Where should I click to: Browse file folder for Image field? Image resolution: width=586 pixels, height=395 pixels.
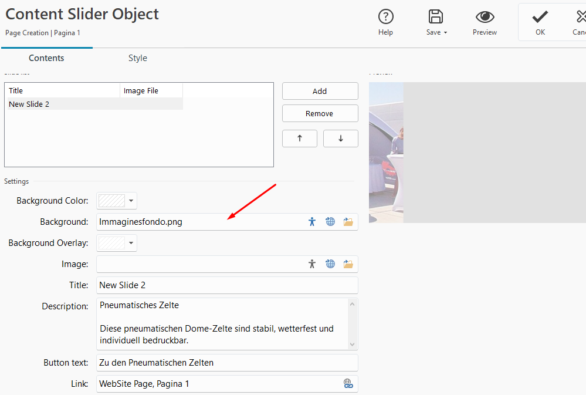click(348, 264)
